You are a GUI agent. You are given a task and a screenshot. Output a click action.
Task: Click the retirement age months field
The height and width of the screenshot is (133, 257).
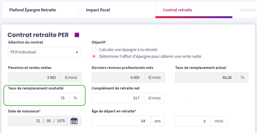coord(193,121)
